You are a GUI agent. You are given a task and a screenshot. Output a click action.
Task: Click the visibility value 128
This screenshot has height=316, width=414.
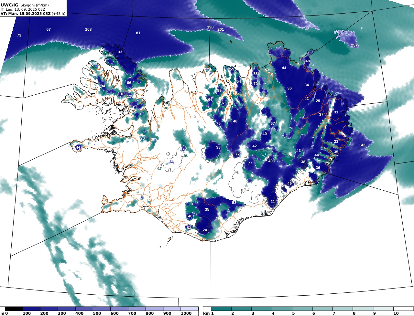(x=130, y=96)
